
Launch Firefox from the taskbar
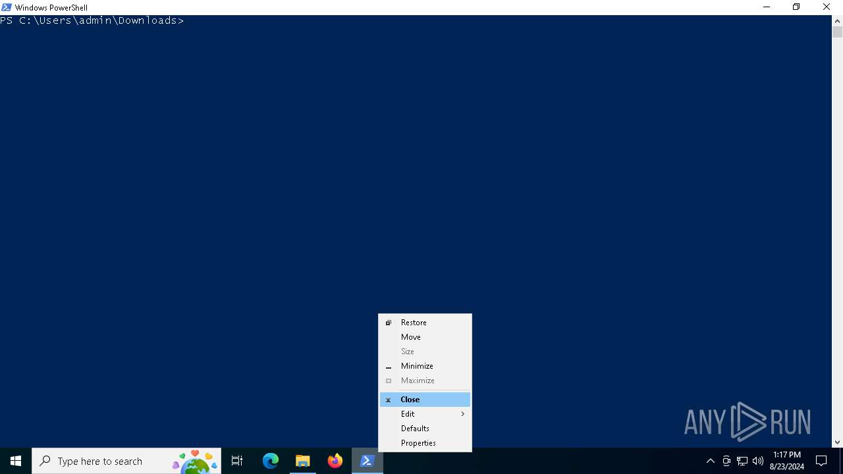click(x=335, y=461)
